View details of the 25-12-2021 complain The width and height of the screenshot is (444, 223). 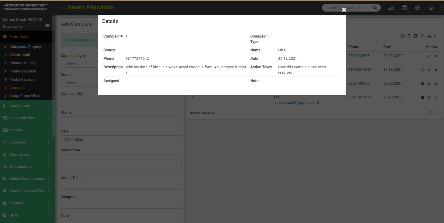pos(423,98)
